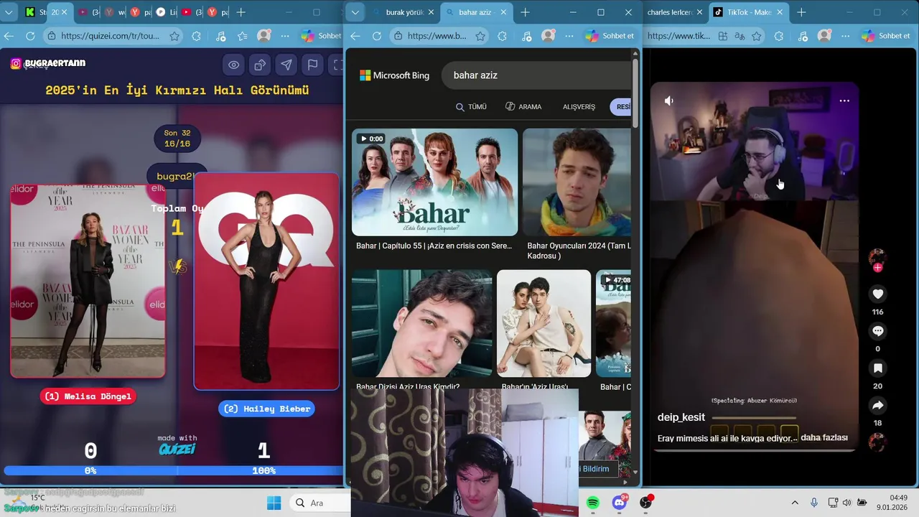Open the deip_kesit profile link
919x517 pixels.
681,417
